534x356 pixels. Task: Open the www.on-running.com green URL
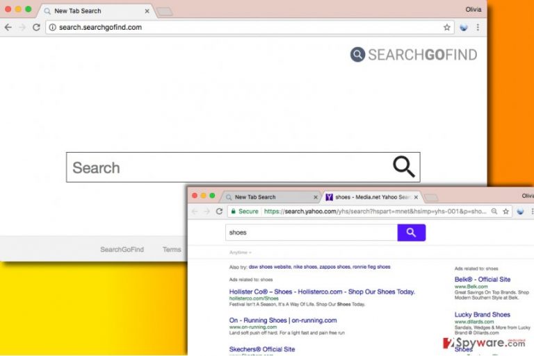[252, 327]
